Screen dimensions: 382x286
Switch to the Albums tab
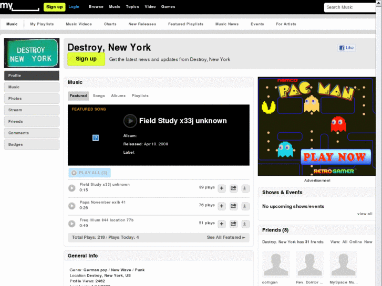pyautogui.click(x=118, y=96)
